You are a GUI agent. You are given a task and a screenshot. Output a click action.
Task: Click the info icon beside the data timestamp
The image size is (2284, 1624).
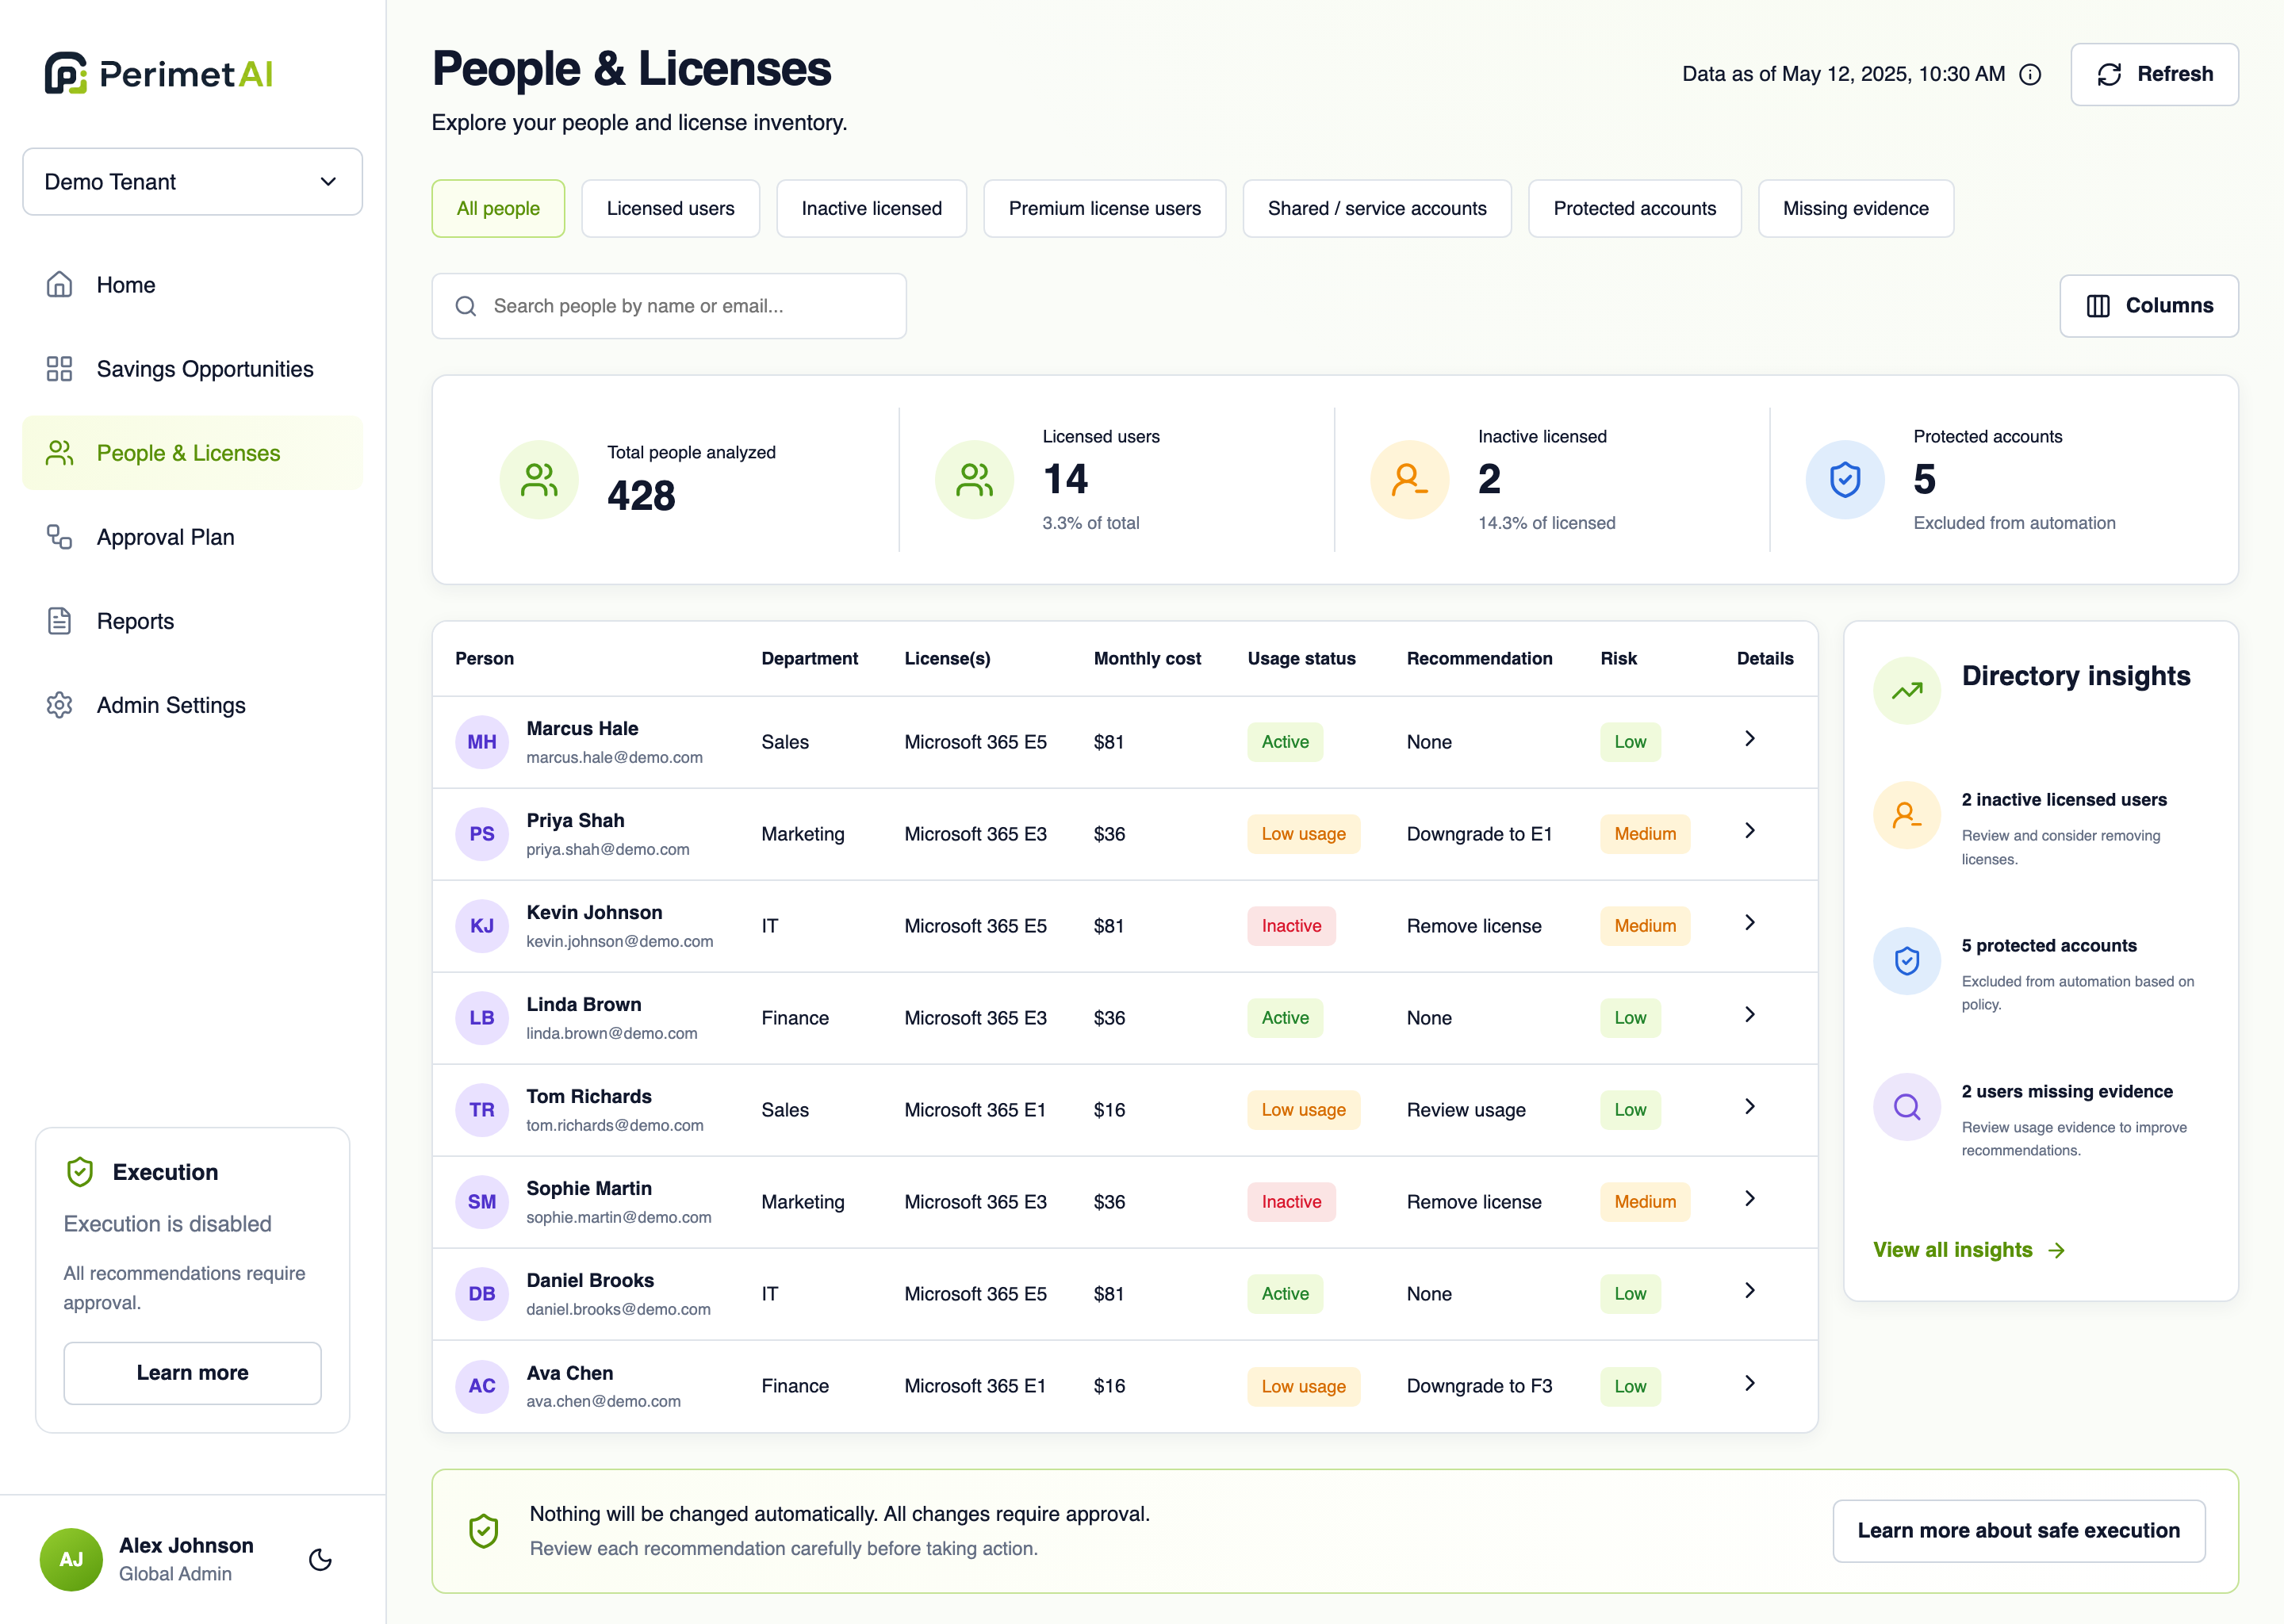pos(2029,74)
